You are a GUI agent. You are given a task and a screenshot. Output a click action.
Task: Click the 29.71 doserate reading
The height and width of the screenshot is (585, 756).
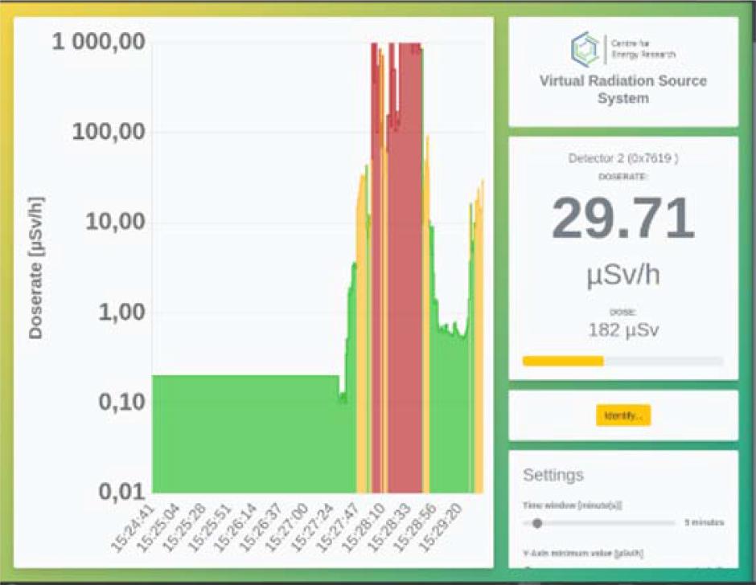pyautogui.click(x=623, y=219)
